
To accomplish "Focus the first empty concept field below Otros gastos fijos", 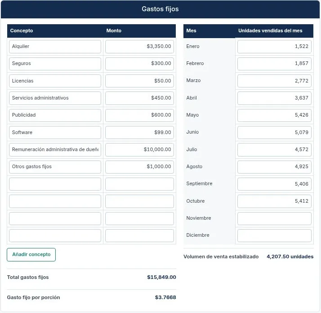I will click(x=55, y=184).
